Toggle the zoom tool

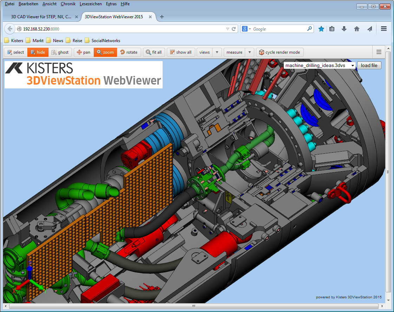pyautogui.click(x=105, y=52)
